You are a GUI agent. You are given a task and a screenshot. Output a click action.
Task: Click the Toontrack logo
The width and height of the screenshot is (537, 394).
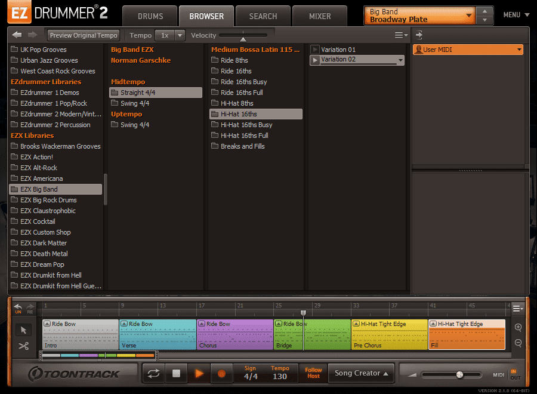pos(74,374)
